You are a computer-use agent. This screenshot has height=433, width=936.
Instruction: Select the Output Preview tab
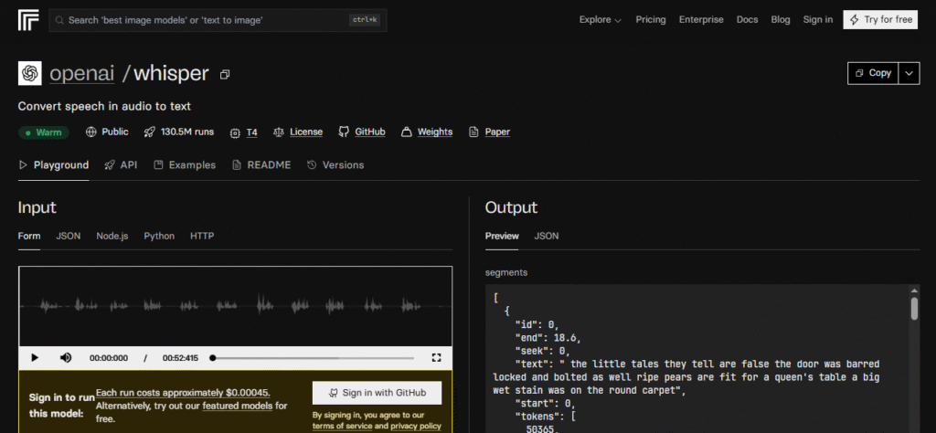[x=502, y=237]
